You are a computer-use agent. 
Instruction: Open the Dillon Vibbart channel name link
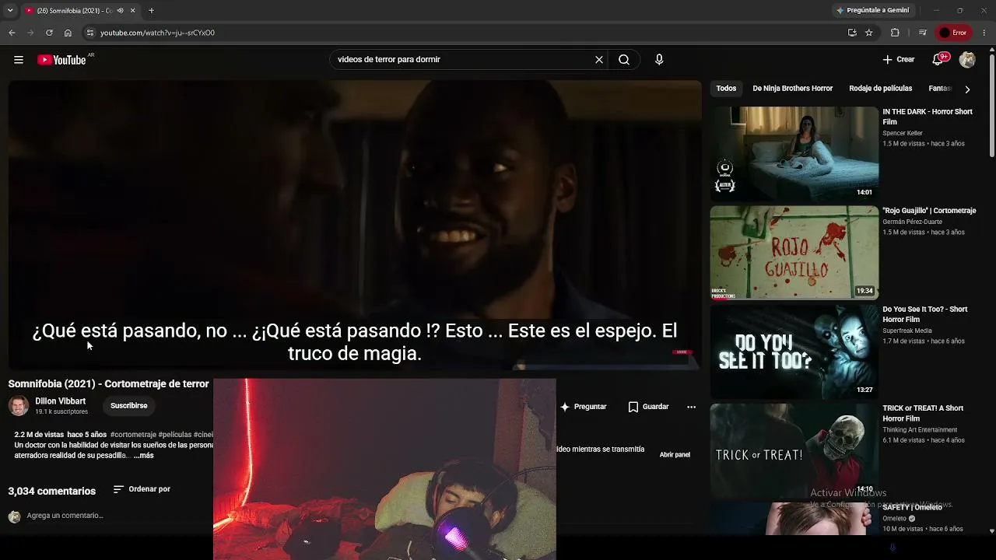click(61, 401)
